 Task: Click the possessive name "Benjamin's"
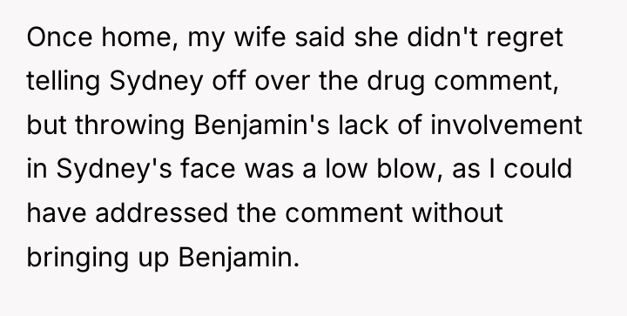pos(262,126)
